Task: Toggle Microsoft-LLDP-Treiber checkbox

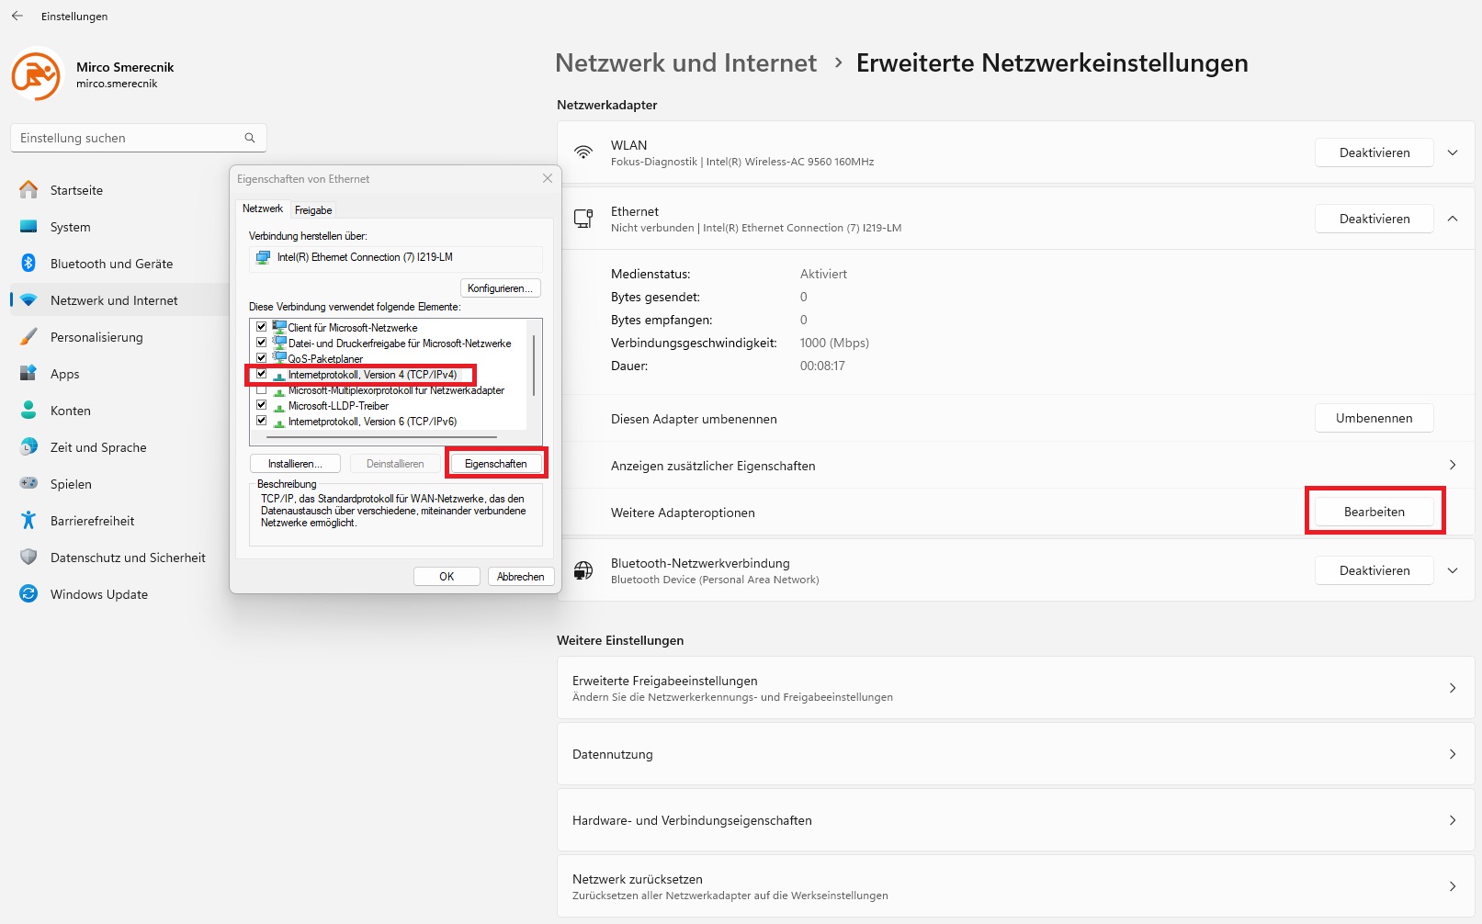Action: pos(262,405)
